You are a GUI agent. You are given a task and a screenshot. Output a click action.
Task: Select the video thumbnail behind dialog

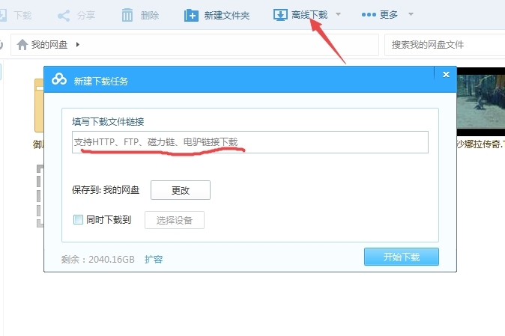point(480,102)
